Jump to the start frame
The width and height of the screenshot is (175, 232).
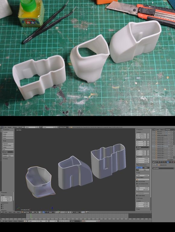click(x=60, y=221)
